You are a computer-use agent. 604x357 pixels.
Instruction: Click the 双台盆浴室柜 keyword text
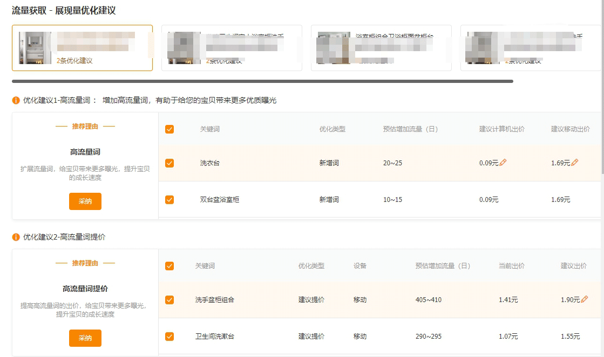[220, 200]
